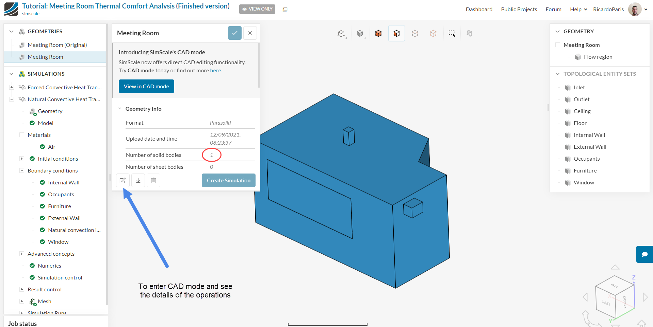This screenshot has height=327, width=653.
Task: Collapse the Materials node
Action: click(x=22, y=135)
